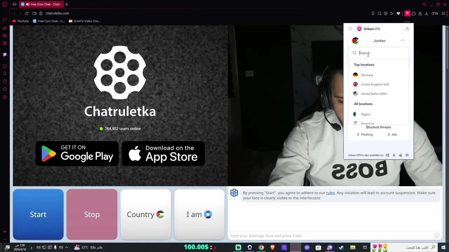
Task: Toggle the ad blocker shield icon
Action: click(386, 13)
